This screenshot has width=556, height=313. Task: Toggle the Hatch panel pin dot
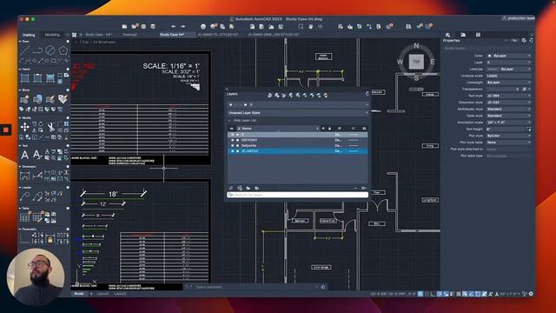[x=68, y=70]
